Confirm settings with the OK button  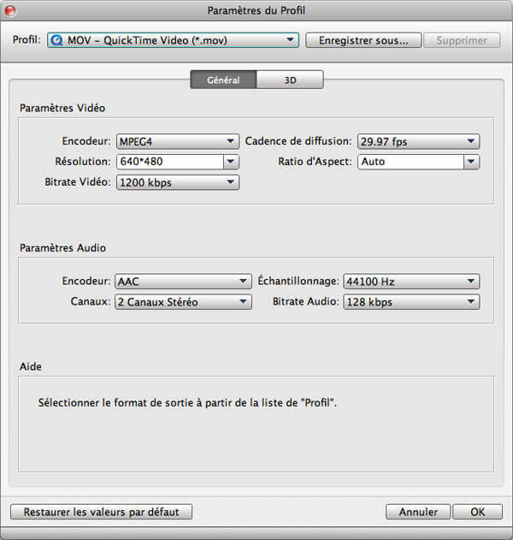(x=478, y=512)
